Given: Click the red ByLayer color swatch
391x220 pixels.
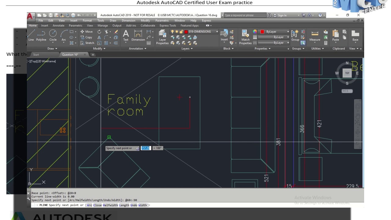Looking at the screenshot, I should (x=262, y=32).
